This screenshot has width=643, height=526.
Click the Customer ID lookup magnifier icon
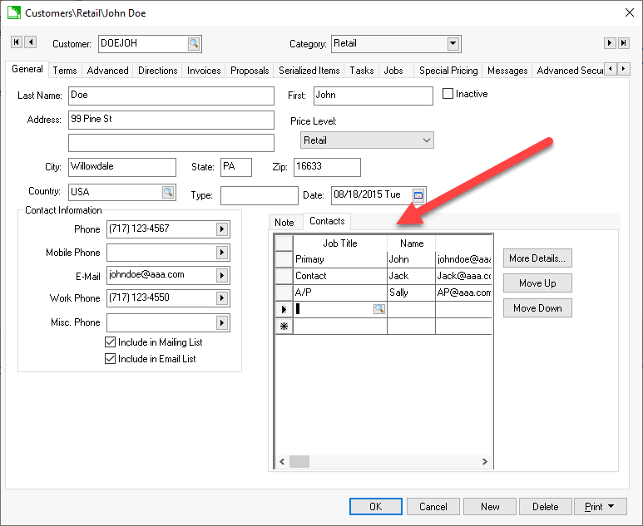[x=193, y=44]
